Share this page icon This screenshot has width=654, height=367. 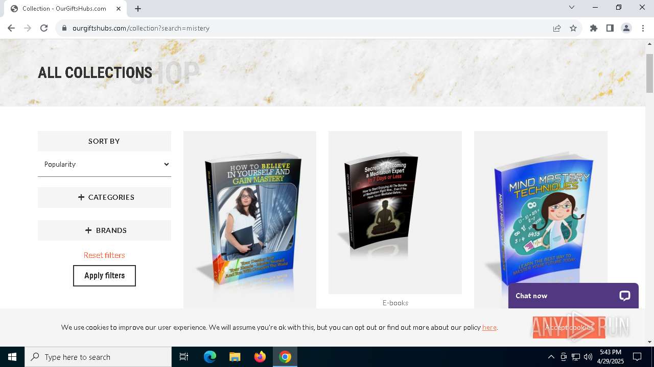[x=557, y=28]
